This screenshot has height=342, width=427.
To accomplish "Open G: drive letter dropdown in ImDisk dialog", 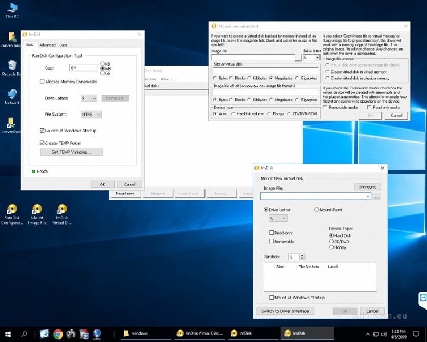I will point(278,218).
